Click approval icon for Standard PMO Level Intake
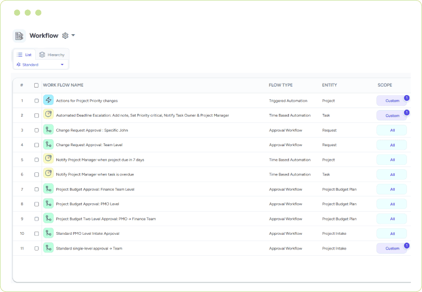The height and width of the screenshot is (292, 422). 48,233
